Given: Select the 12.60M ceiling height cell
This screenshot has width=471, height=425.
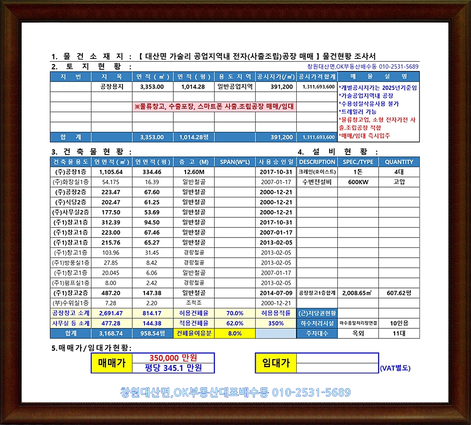Looking at the screenshot, I should click(194, 172).
